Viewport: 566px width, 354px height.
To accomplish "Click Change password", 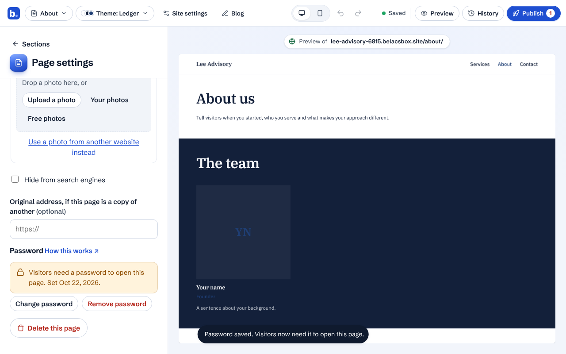I will [44, 304].
